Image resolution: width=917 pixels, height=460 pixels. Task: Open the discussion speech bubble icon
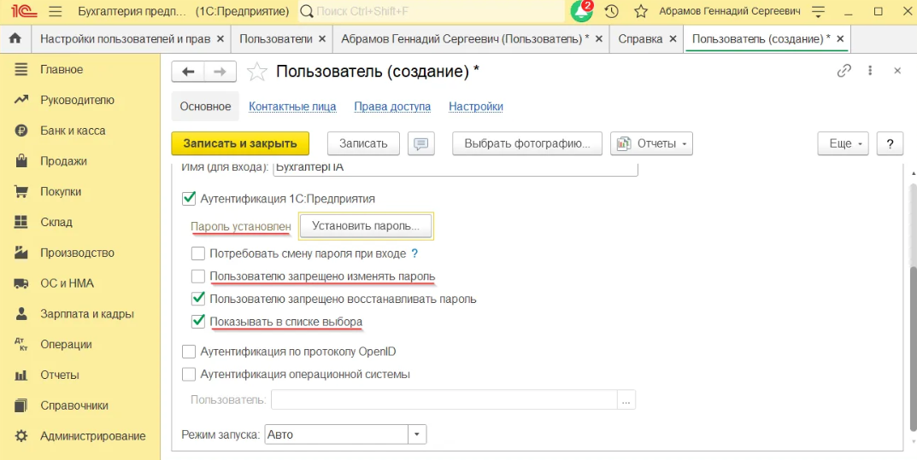click(x=420, y=143)
